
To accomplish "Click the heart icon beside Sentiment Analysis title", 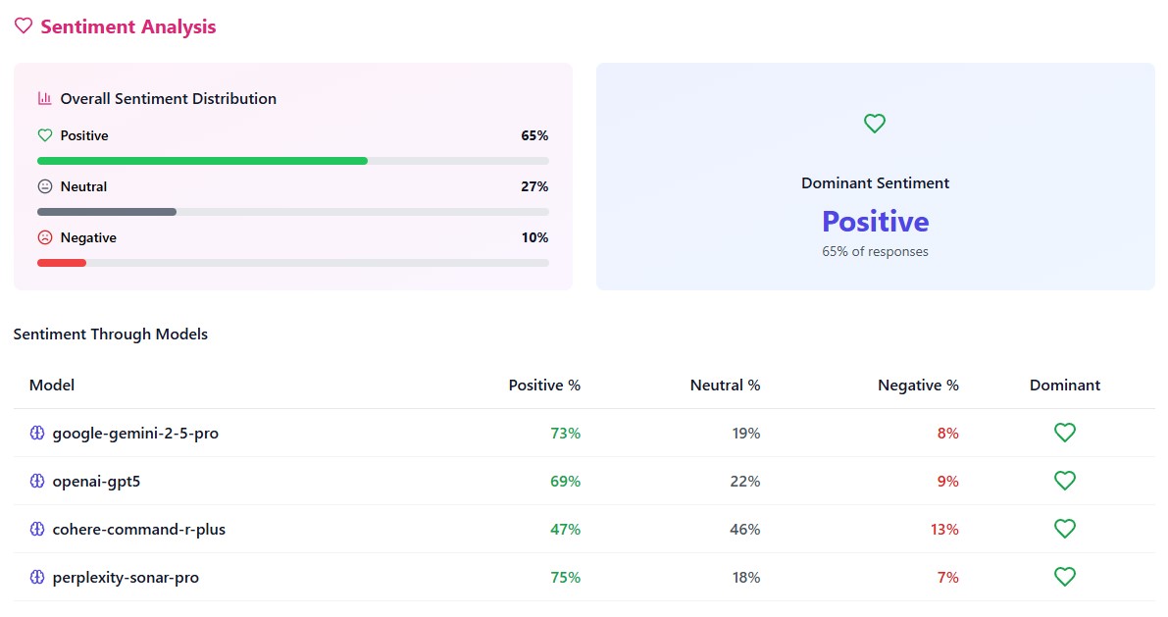I will 24,26.
